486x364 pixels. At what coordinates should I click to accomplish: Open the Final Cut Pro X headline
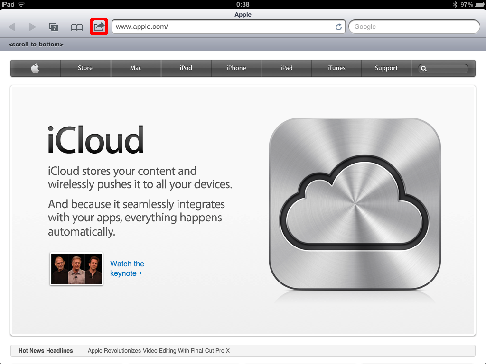pos(159,351)
